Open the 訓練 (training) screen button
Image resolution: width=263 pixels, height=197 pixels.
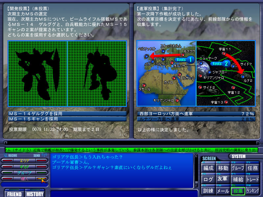(x=208, y=191)
